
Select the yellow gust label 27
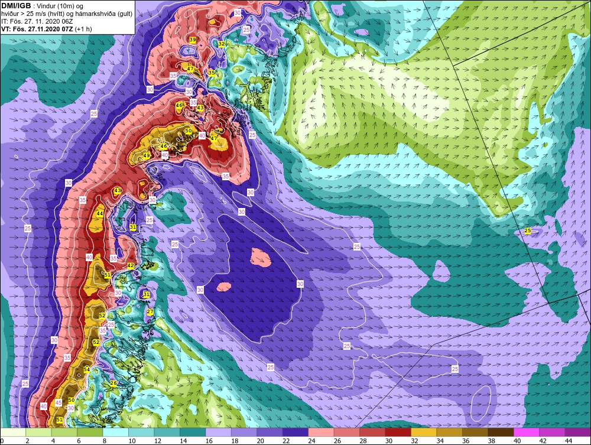pos(150,311)
